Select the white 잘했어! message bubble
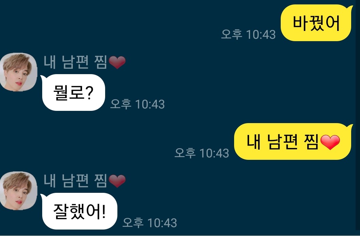Screen dimensions: 360x236 (x=79, y=211)
